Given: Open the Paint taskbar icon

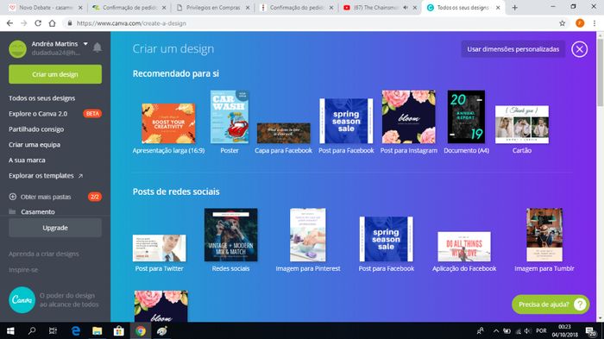Looking at the screenshot, I should (162, 330).
